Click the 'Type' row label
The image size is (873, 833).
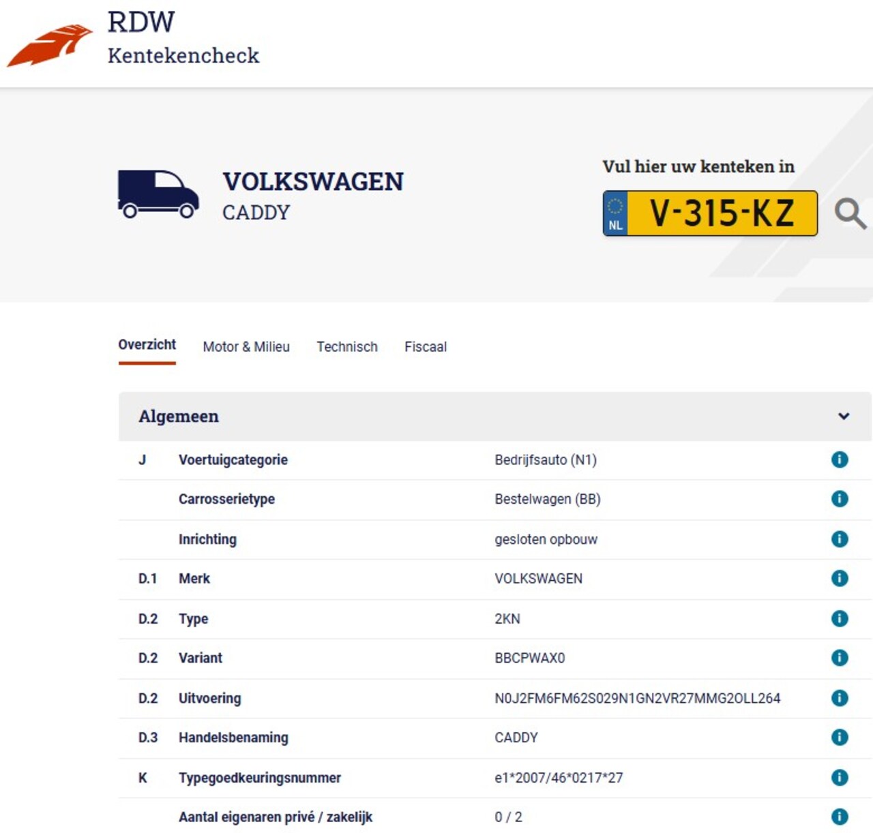(x=194, y=619)
